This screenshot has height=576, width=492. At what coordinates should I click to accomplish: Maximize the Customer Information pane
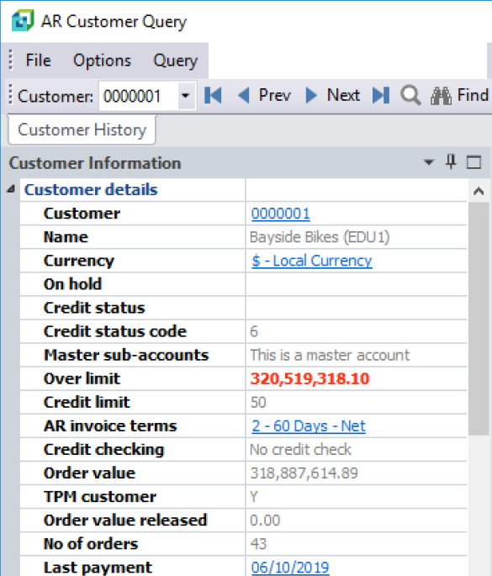click(473, 162)
